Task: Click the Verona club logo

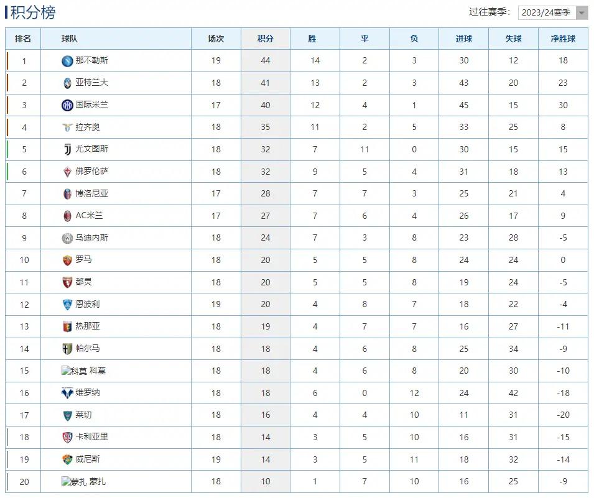Action: 67,393
